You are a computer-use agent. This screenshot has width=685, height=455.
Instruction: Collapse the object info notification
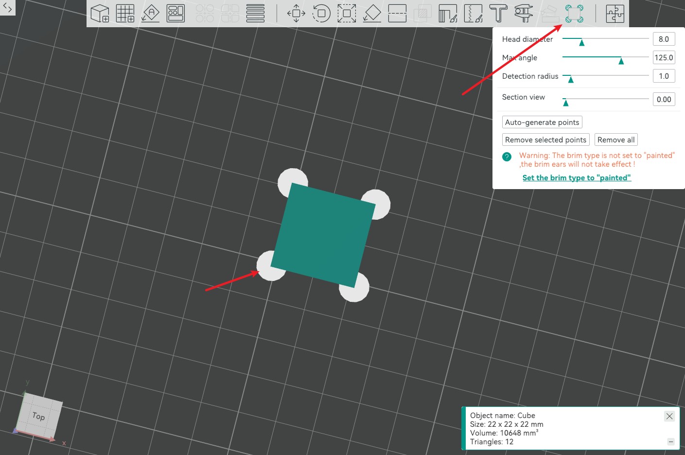coord(671,442)
